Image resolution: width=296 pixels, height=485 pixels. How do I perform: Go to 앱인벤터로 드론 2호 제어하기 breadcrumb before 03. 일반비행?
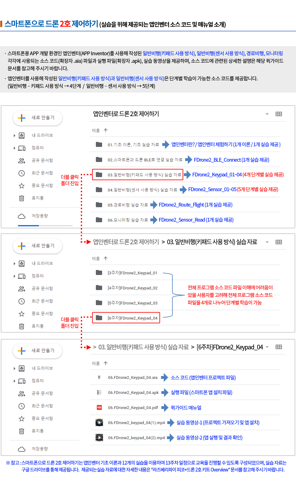click(x=126, y=242)
